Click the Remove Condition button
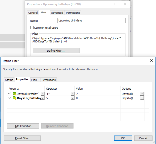 click(57, 126)
